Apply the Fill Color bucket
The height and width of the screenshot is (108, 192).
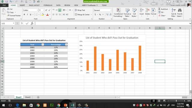(43, 15)
